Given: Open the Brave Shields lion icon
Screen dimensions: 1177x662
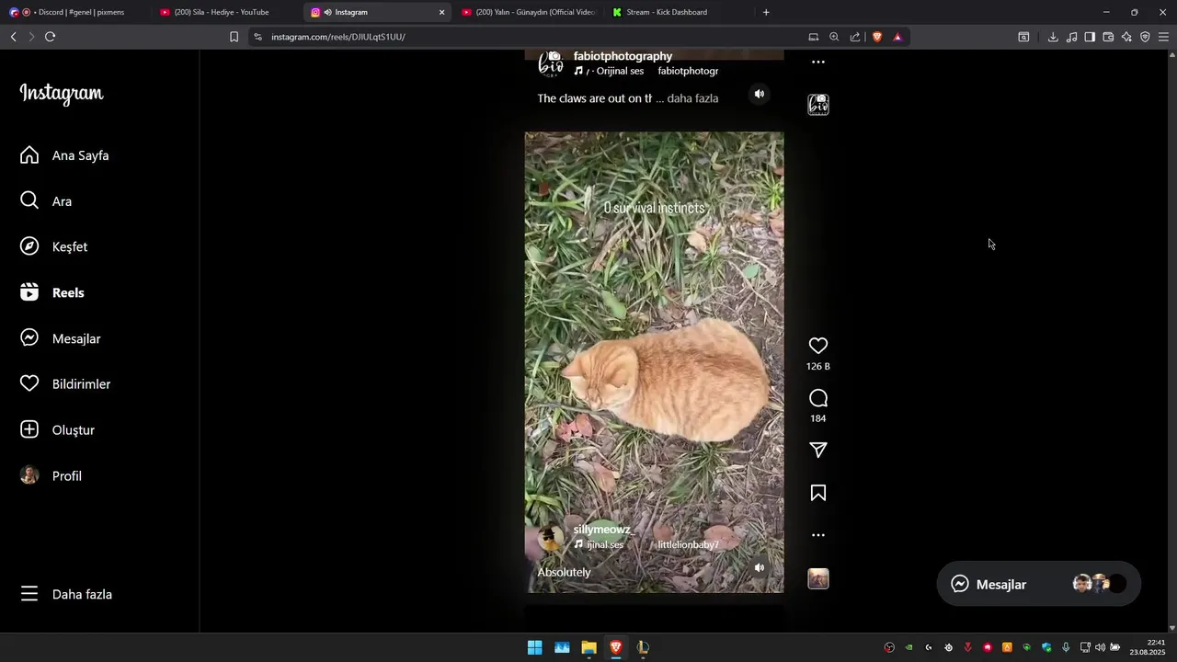Looking at the screenshot, I should point(877,37).
